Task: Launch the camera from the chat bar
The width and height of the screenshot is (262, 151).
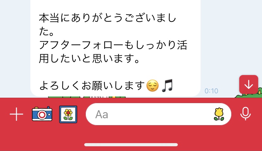Action: click(42, 114)
